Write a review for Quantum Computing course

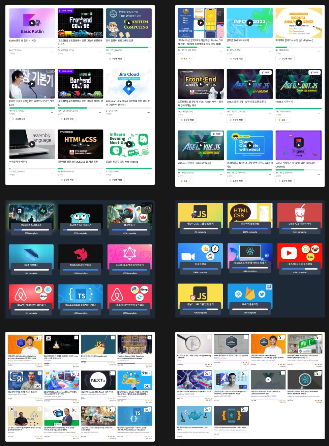click(115, 59)
